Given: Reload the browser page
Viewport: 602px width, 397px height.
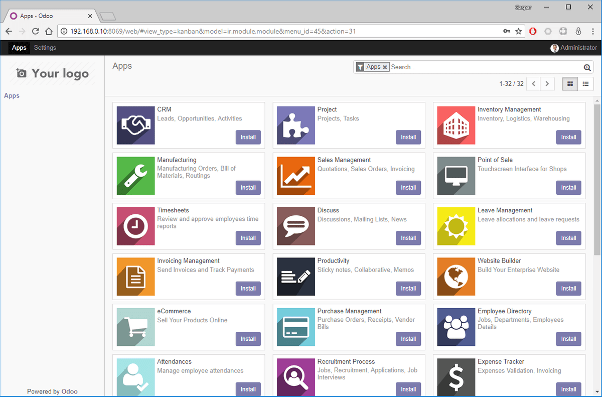Looking at the screenshot, I should pos(35,31).
